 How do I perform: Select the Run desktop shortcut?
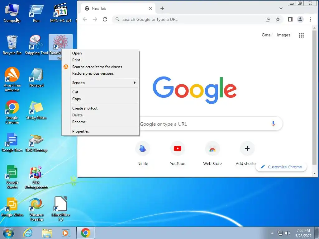click(x=36, y=12)
